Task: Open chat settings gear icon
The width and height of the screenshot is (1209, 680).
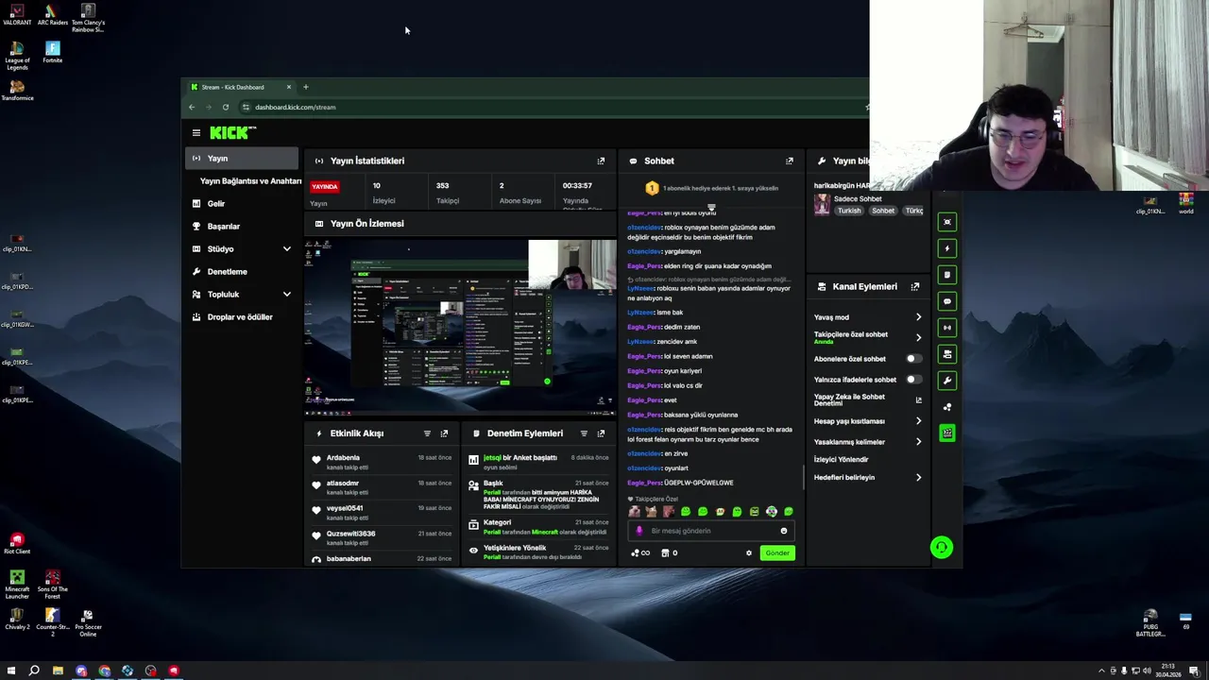Action: tap(749, 553)
